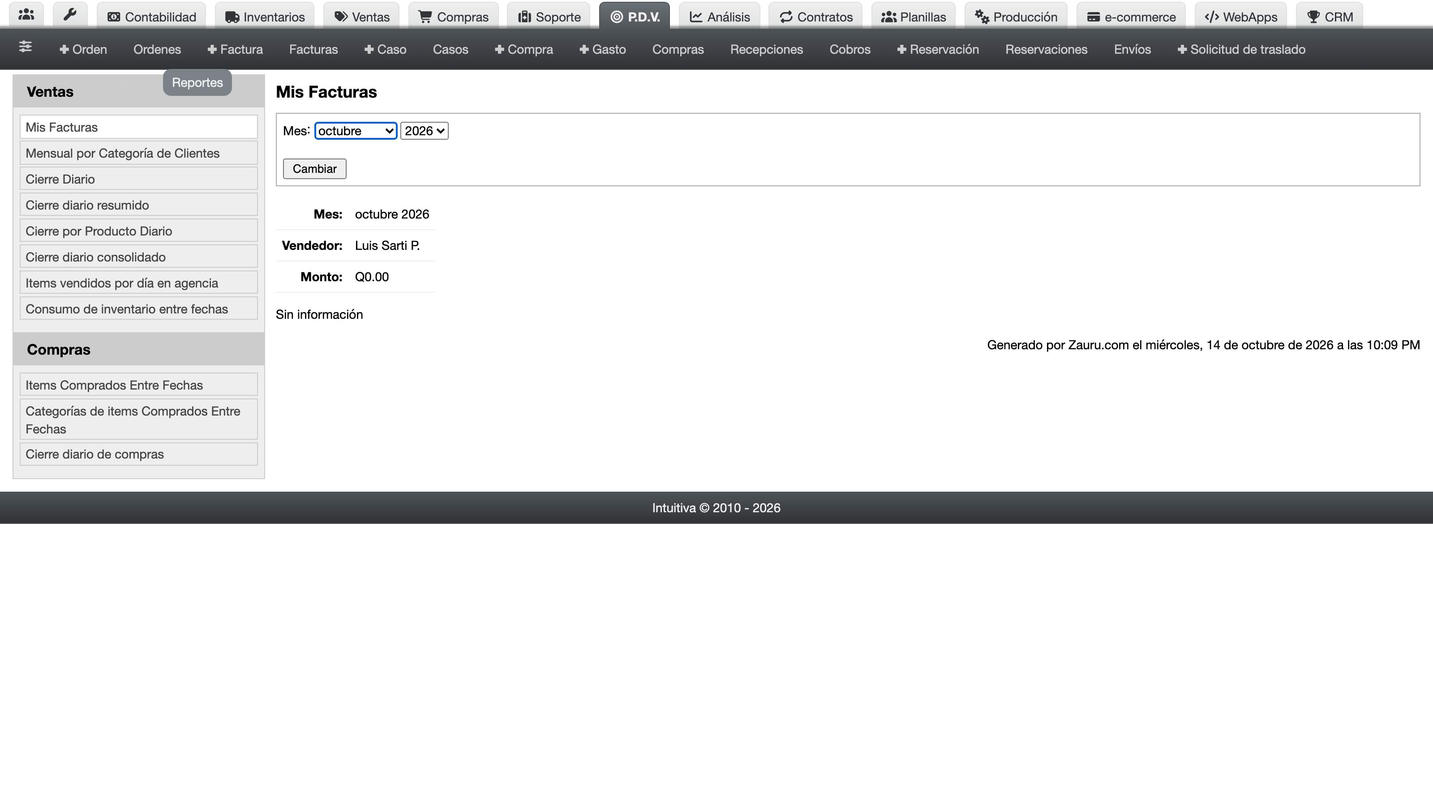Open the Análisis module tab
The height and width of the screenshot is (806, 1433).
pyautogui.click(x=720, y=17)
